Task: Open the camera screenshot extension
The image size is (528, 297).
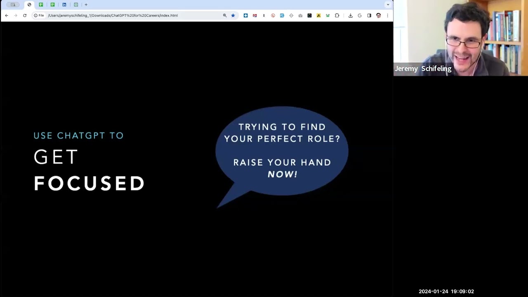Action: pos(300,15)
